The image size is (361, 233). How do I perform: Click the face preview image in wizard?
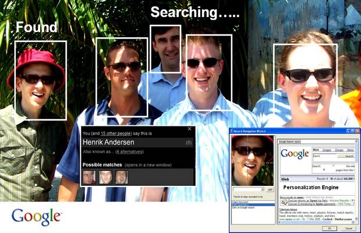(x=253, y=160)
